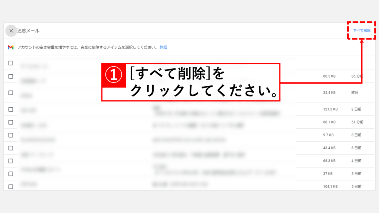
Task: Open the mail from 昨日
Action: point(189,93)
